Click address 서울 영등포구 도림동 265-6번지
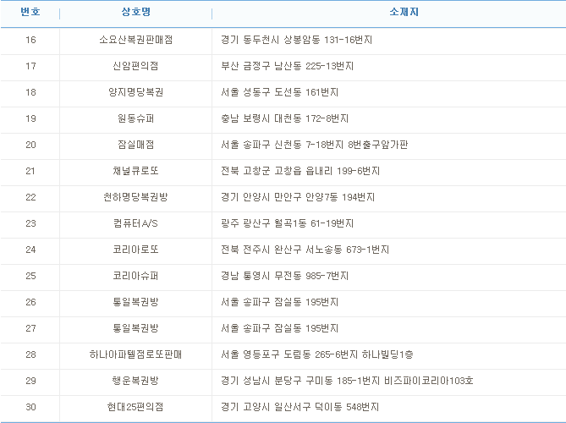 [289, 354]
